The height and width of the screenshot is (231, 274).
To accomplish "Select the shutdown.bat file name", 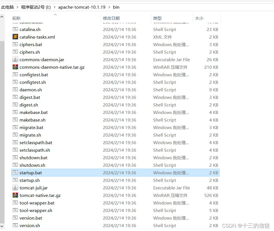I will [33, 158].
